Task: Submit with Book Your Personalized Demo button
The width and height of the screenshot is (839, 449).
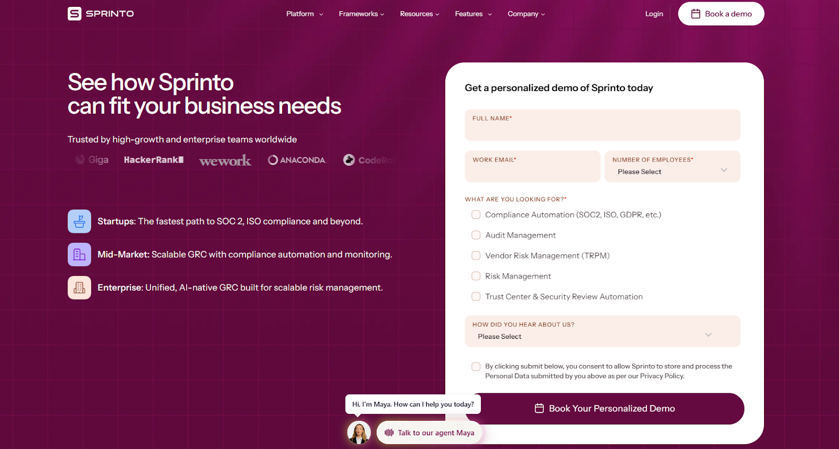Action: (x=604, y=409)
